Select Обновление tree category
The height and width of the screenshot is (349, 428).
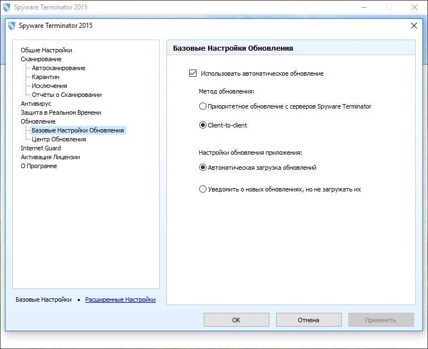coord(38,121)
